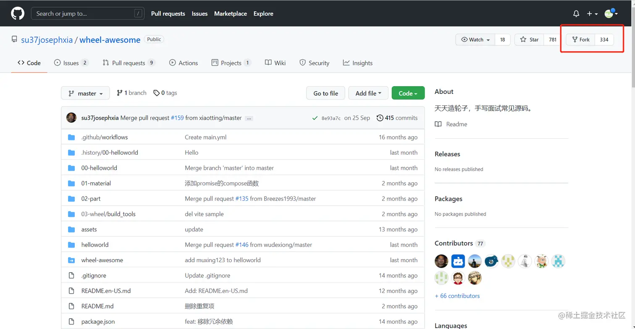This screenshot has width=635, height=329.
Task: View the 415 commits history
Action: coord(397,118)
